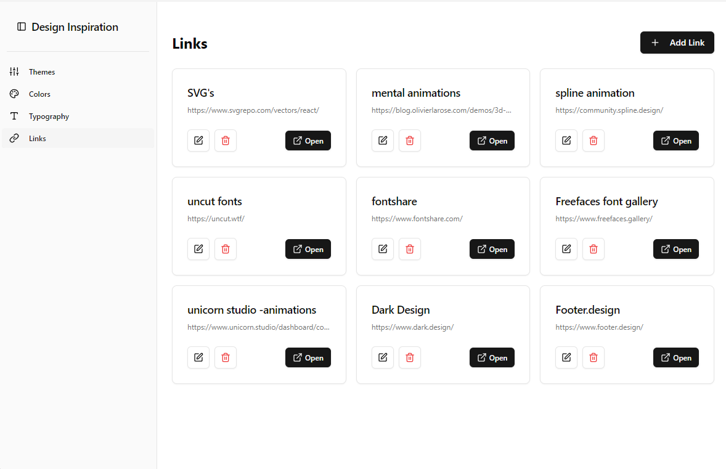Click the Design Inspiration title
The image size is (726, 469).
[x=75, y=27]
